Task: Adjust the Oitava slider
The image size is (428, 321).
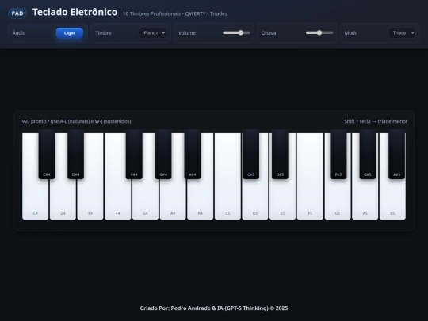Action: point(319,33)
